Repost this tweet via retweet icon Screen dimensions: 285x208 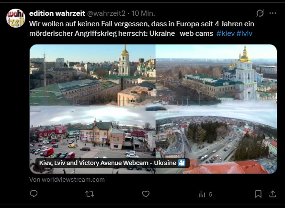pos(90,194)
